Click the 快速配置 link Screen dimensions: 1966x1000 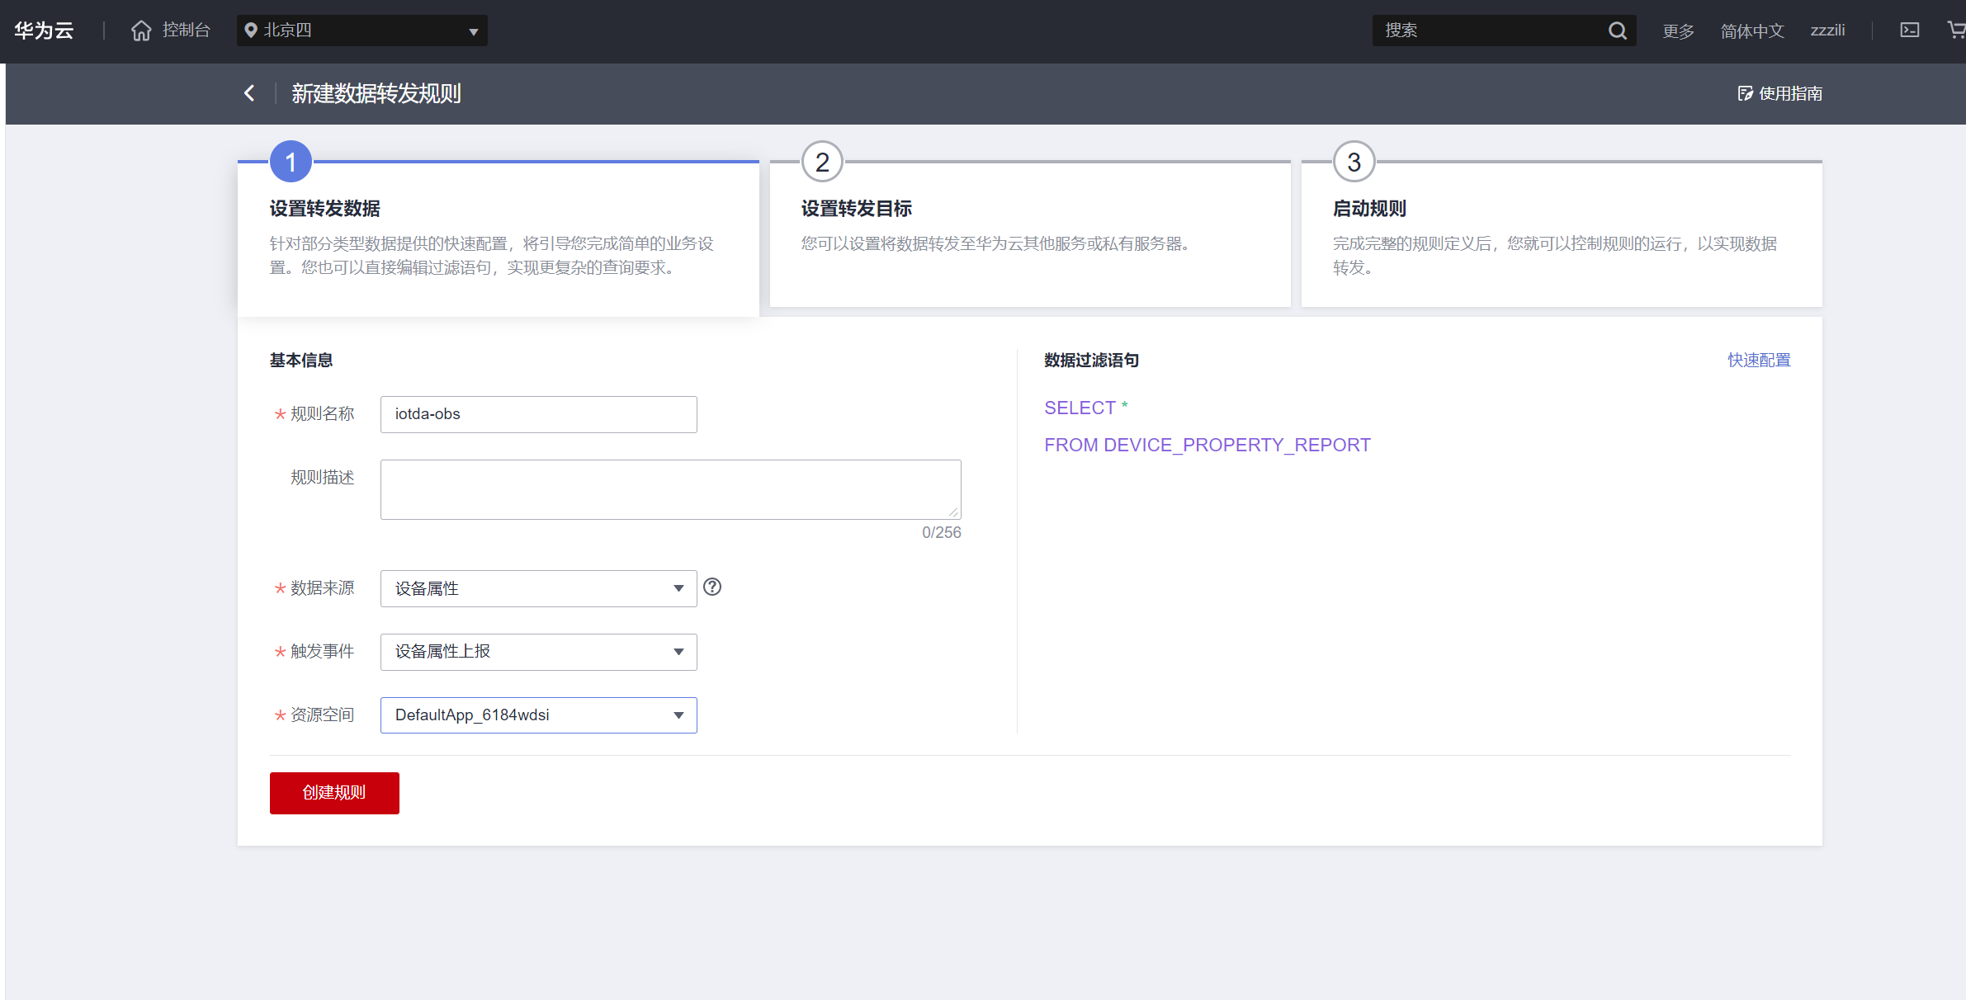click(1759, 360)
